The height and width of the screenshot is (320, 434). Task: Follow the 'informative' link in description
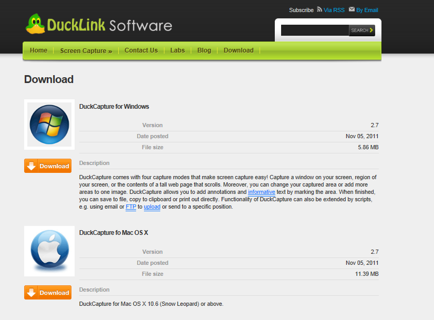pos(262,192)
